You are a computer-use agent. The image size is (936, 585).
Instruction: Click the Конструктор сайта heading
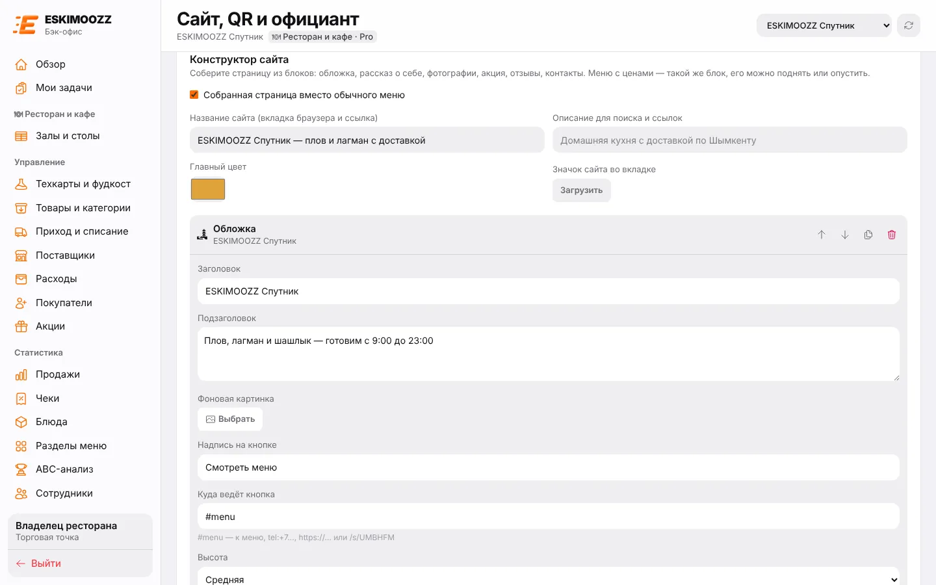(239, 60)
